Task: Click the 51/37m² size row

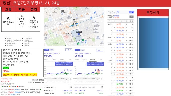Action: coord(21,90)
